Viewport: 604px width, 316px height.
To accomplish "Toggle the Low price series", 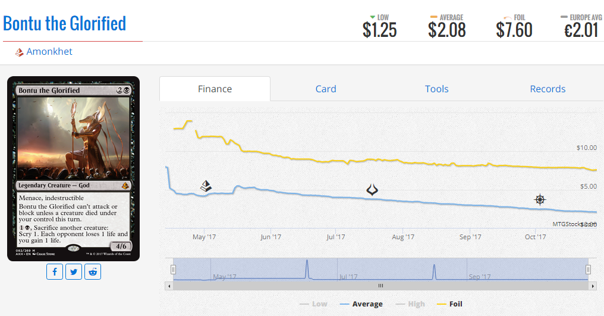I will coord(313,304).
